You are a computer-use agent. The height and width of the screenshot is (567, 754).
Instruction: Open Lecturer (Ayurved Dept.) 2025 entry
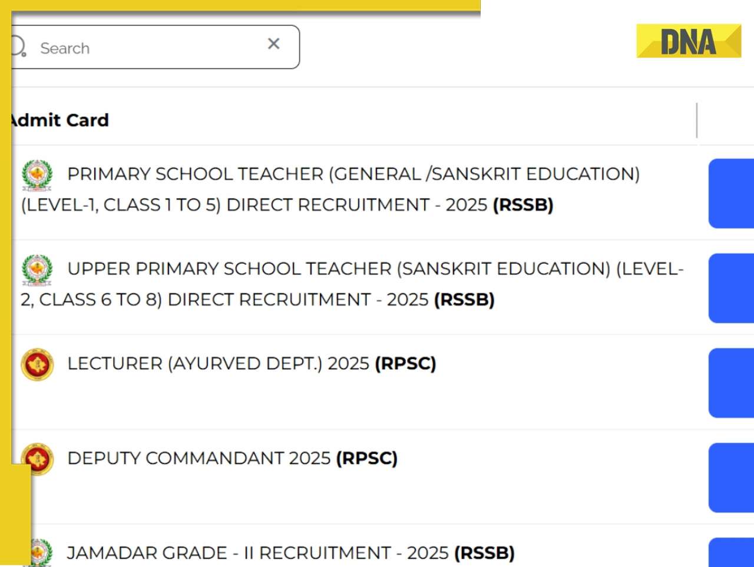252,364
